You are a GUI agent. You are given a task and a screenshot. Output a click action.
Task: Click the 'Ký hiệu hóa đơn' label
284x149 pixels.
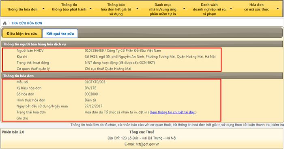[x=29, y=88]
